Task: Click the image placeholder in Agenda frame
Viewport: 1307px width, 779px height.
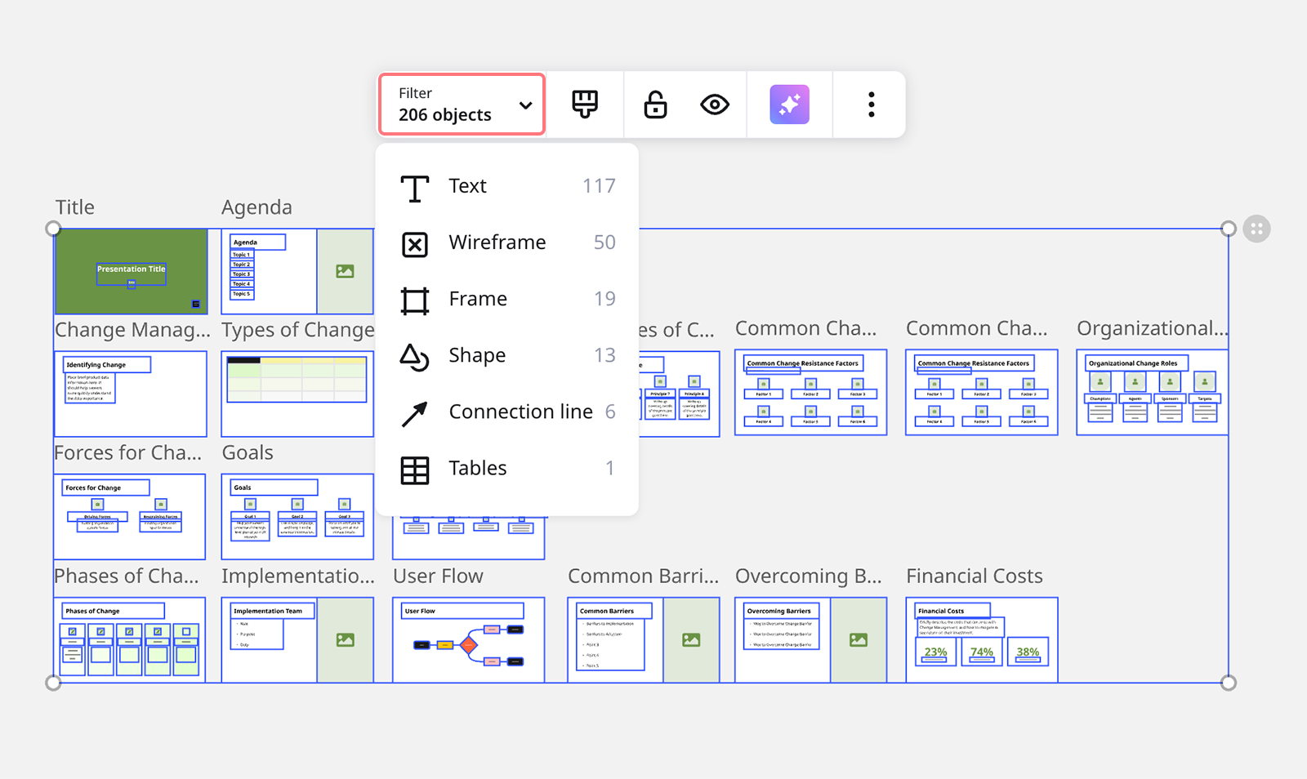Action: point(345,271)
